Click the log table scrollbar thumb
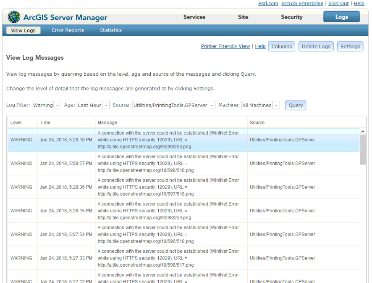Image resolution: width=372 pixels, height=283 pixels. (x=363, y=149)
